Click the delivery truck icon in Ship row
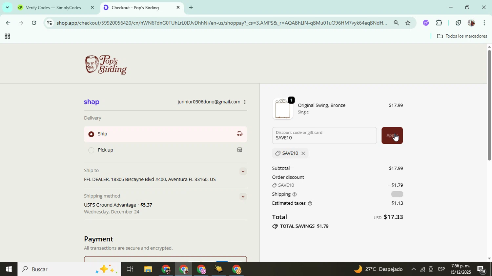Viewport: 492px width, 276px height. tap(240, 134)
